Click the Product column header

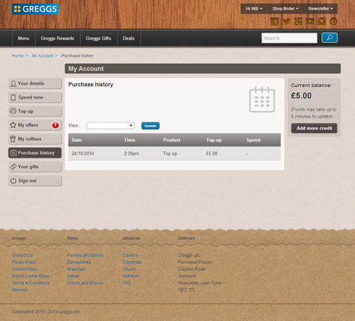coord(172,140)
